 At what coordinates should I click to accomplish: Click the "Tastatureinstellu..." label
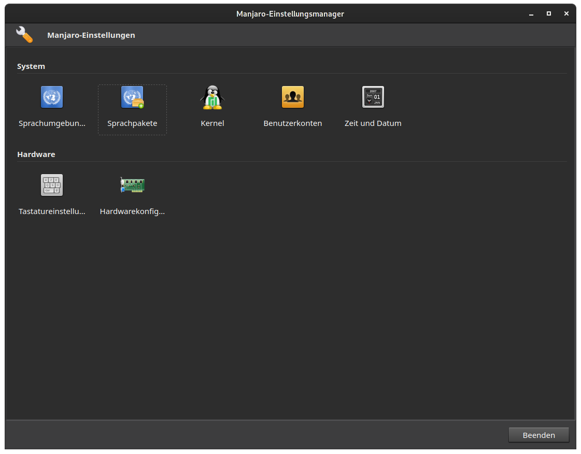(x=52, y=211)
